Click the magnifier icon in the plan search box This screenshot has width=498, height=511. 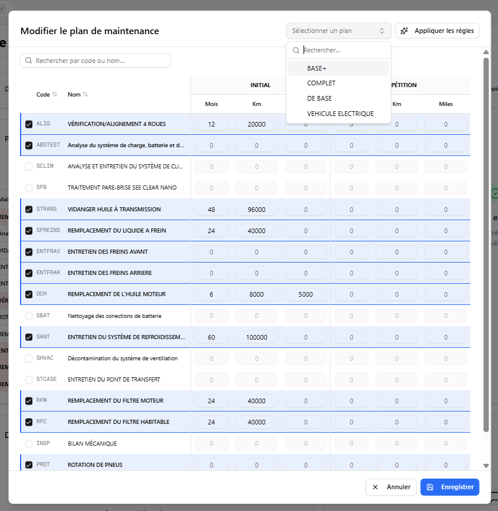(295, 50)
